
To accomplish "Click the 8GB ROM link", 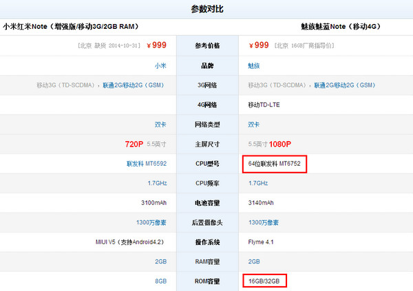I will [160, 281].
